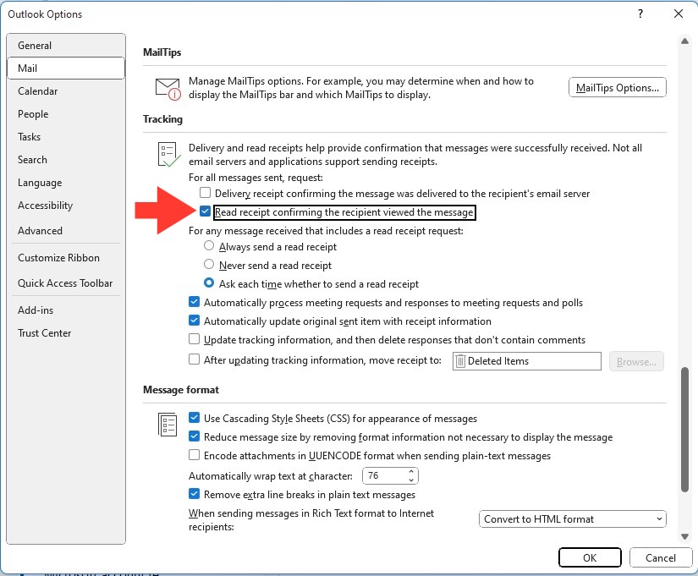Click the Deleted Items folder field
698x576 pixels.
(x=527, y=361)
